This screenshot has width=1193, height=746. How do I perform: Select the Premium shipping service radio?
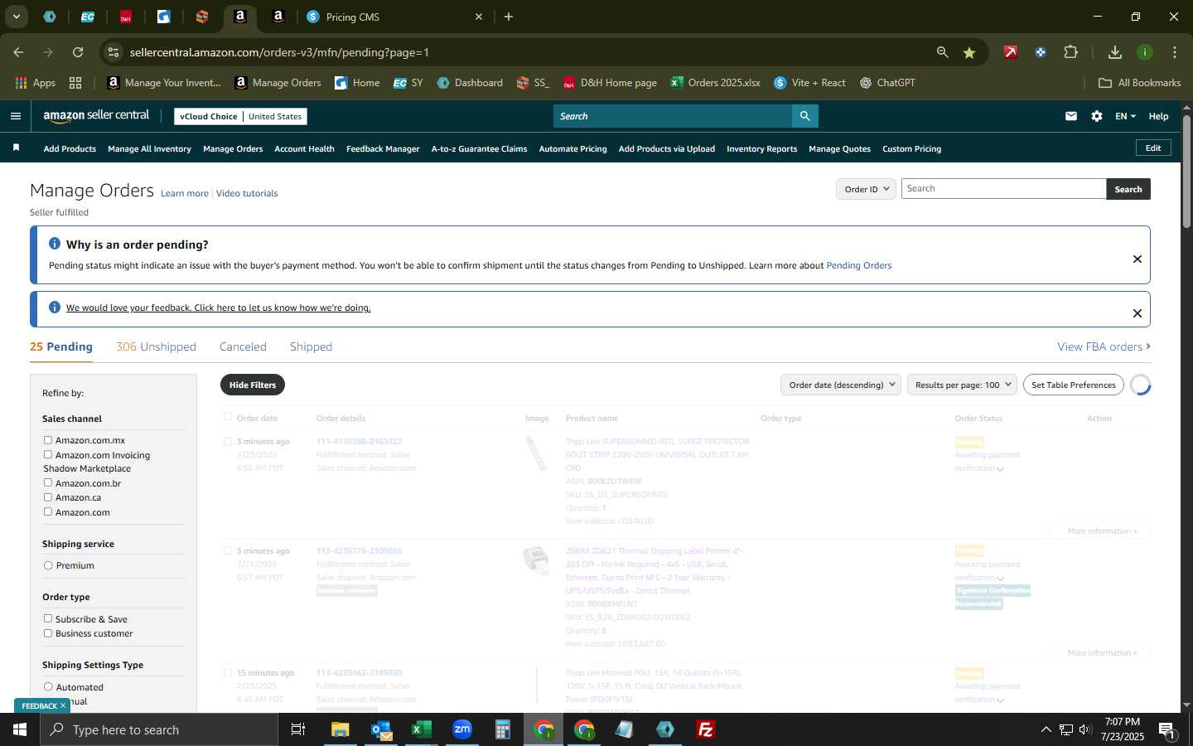(48, 565)
